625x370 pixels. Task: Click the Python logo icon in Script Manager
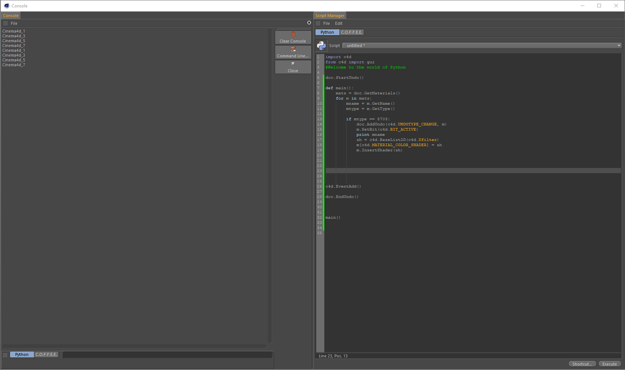pos(320,45)
